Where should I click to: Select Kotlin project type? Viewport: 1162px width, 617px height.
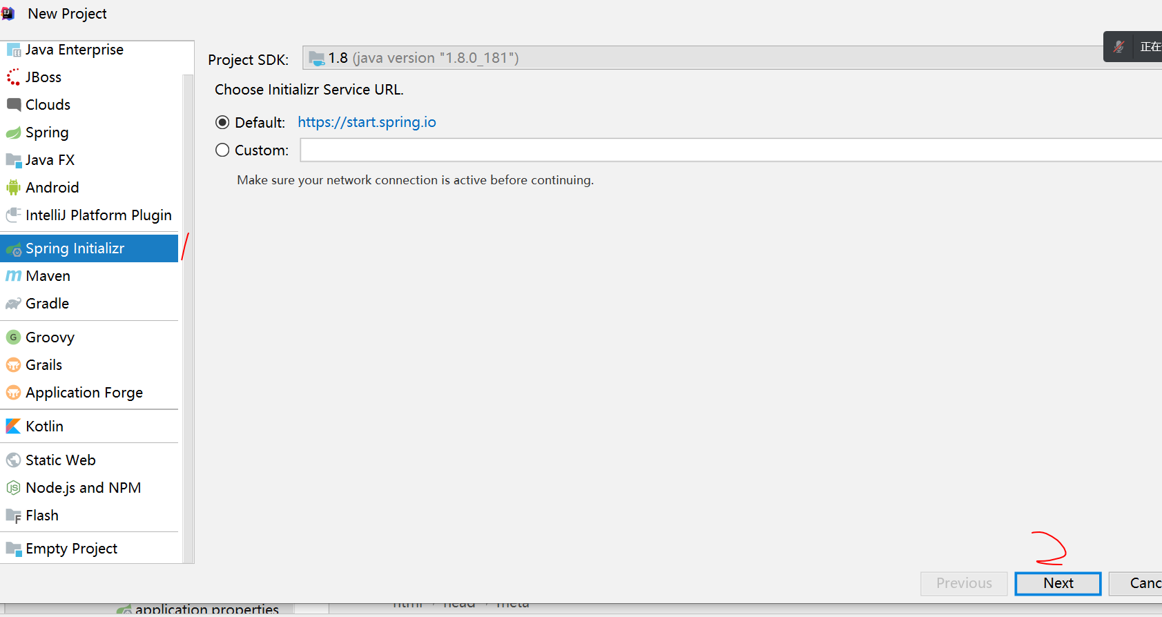[x=89, y=427]
